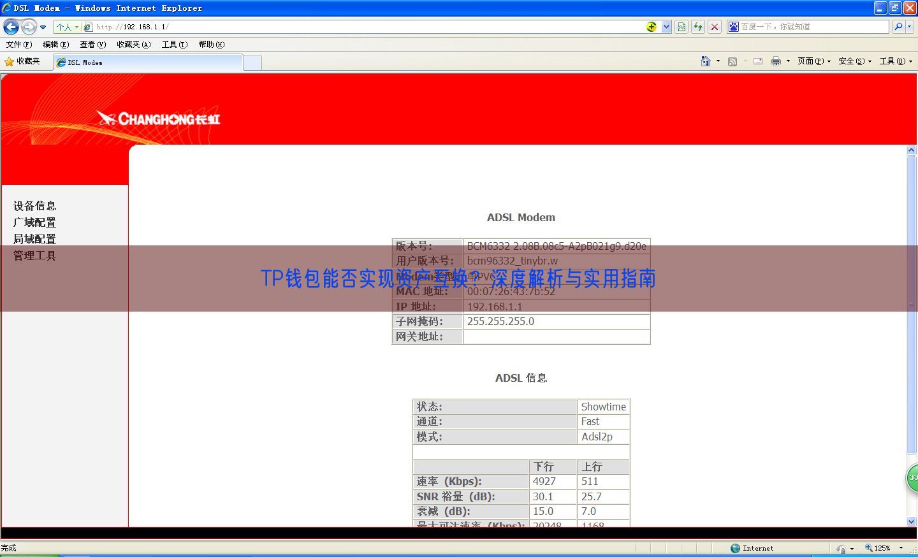Click the SNR value 30.1 cell
This screenshot has width=918, height=557.
pyautogui.click(x=553, y=496)
